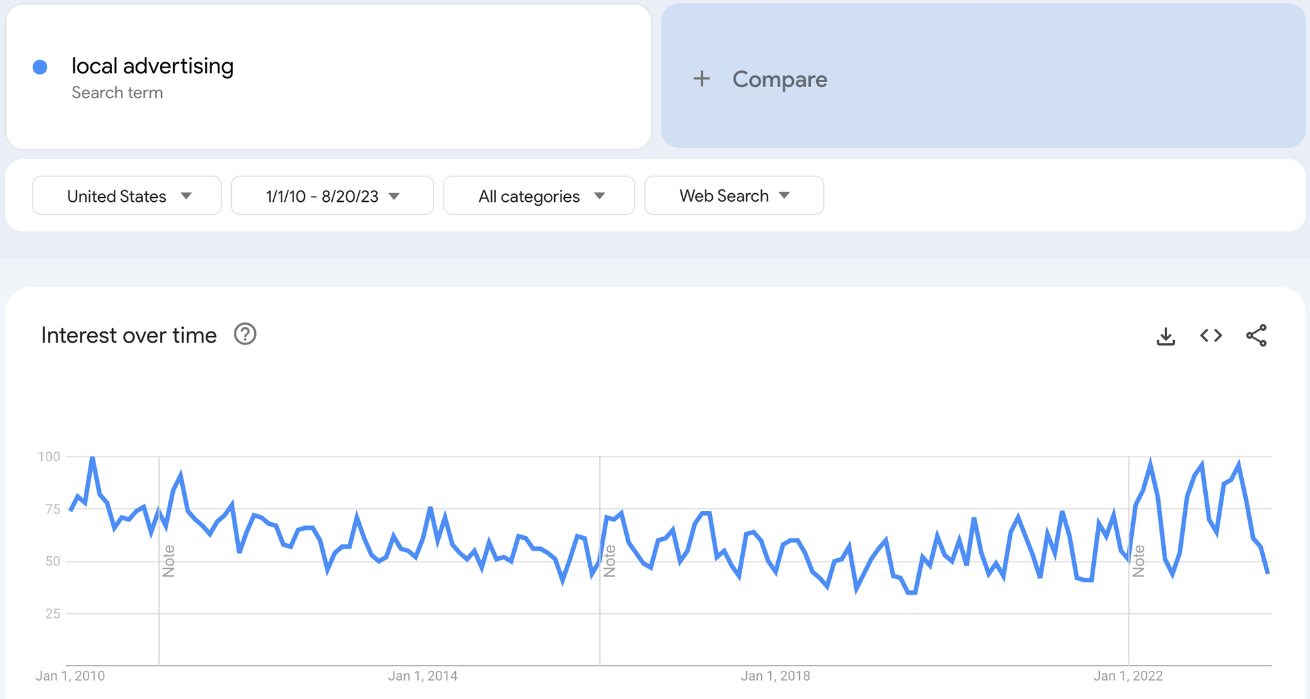Click the Jan 1, 2014 axis label

pos(422,676)
